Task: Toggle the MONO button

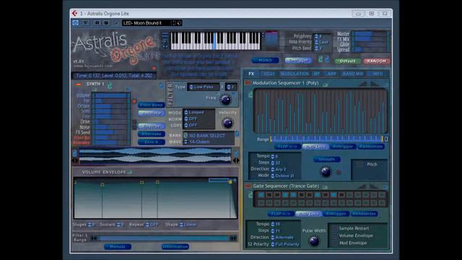Action: pyautogui.click(x=265, y=61)
